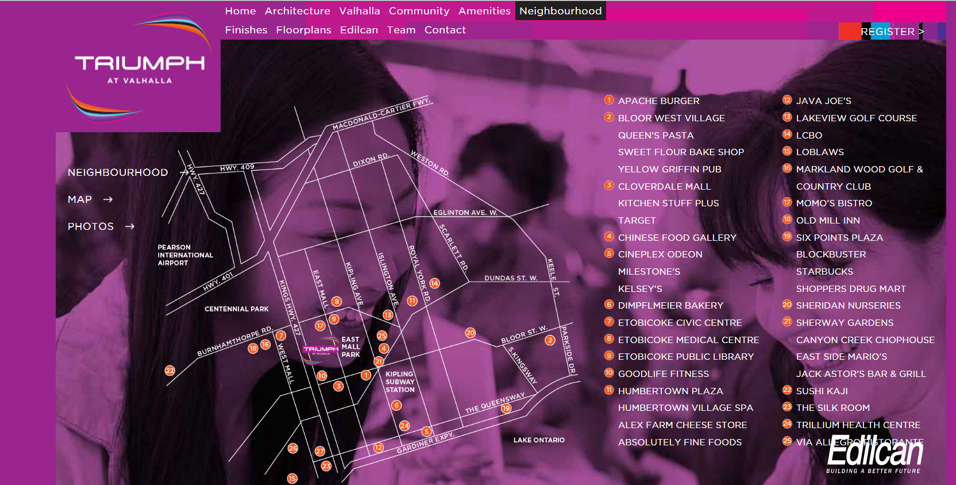Click the arrow next to NEIGHBOURHOOD sidebar label
The height and width of the screenshot is (485, 956).
point(185,172)
